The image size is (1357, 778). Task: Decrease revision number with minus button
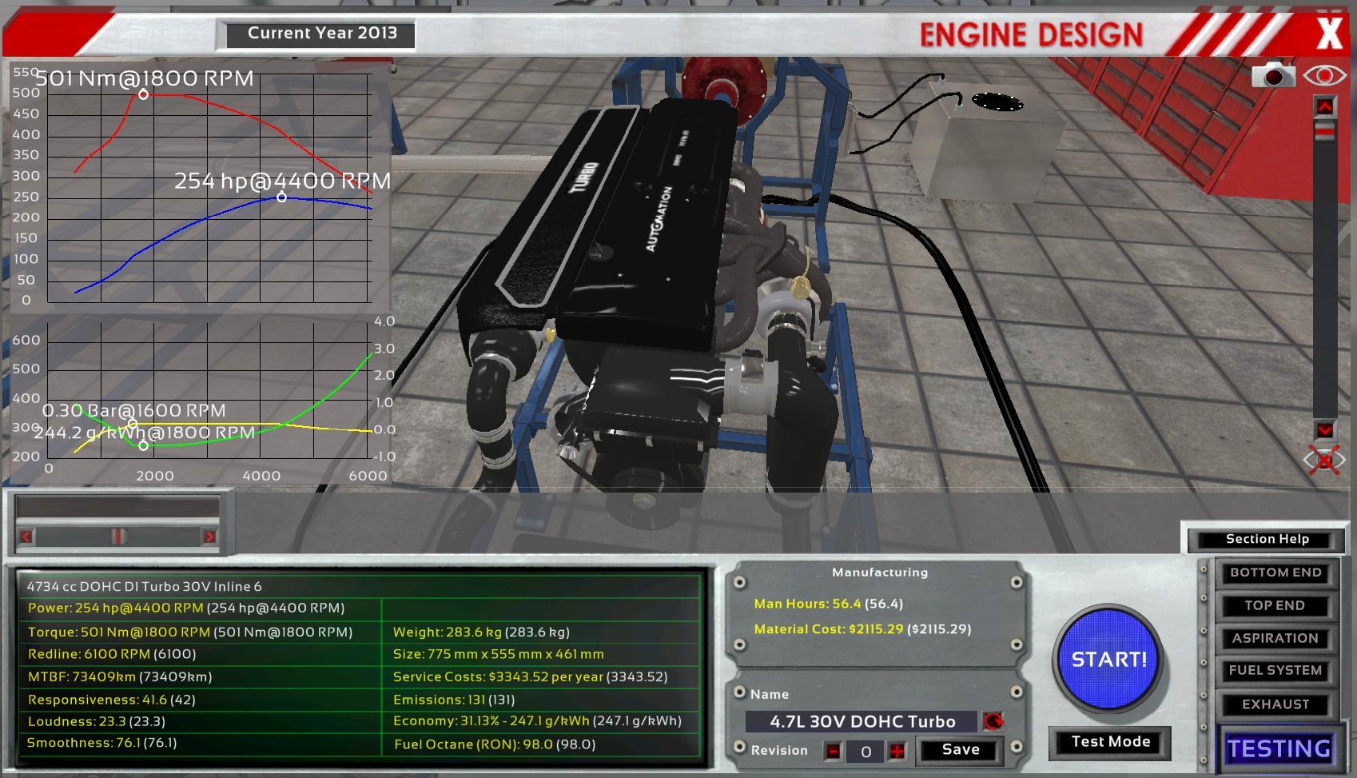click(833, 751)
